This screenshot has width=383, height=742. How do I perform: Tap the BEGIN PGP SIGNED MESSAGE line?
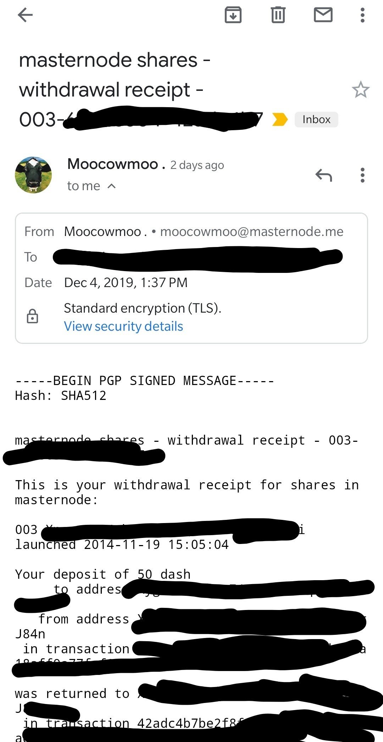pos(145,381)
